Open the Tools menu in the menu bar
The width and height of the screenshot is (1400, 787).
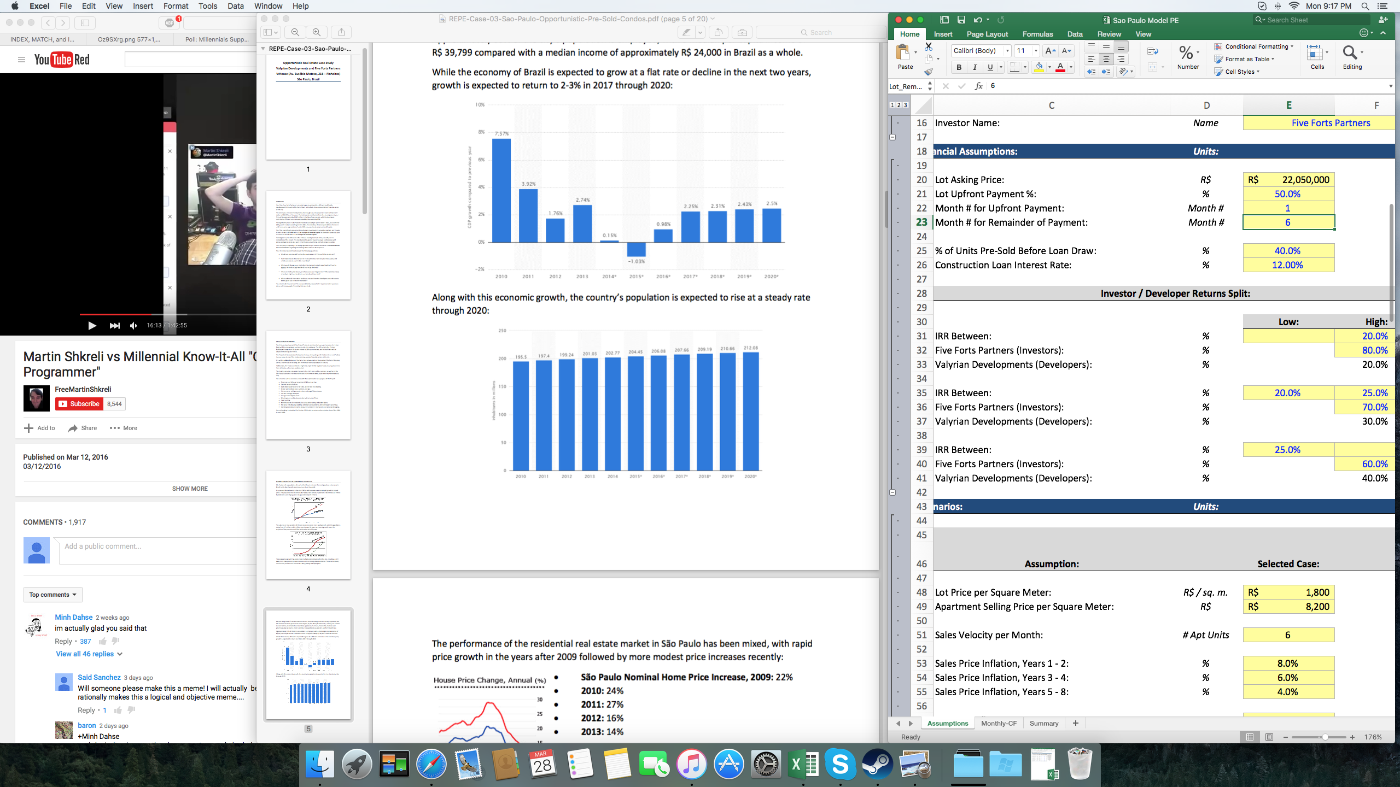coord(207,6)
